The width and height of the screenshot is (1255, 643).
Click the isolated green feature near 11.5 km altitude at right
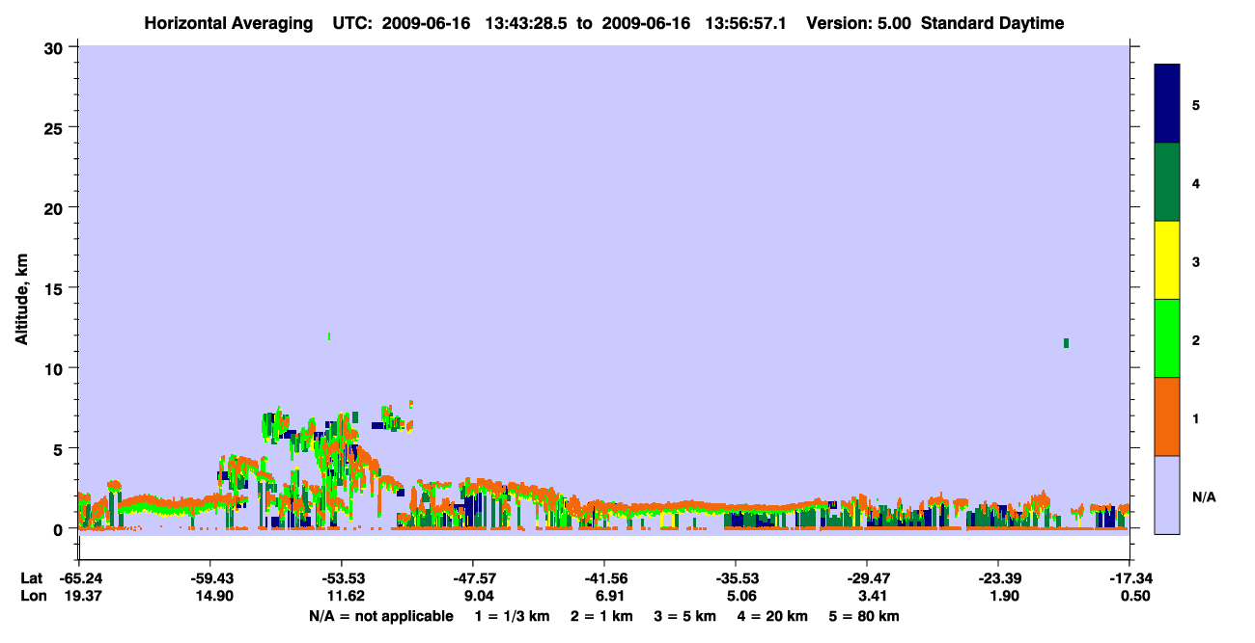point(1066,343)
